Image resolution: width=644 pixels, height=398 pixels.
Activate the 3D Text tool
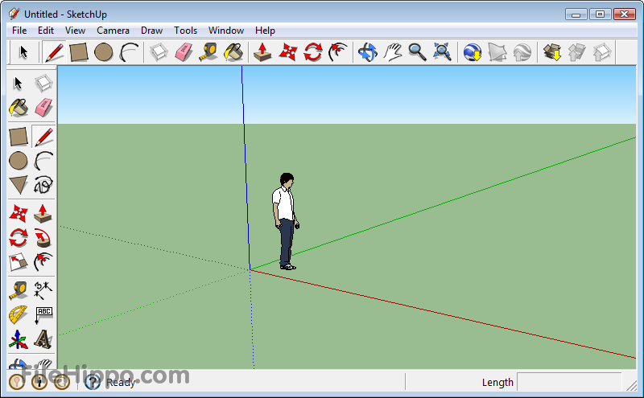pyautogui.click(x=43, y=340)
